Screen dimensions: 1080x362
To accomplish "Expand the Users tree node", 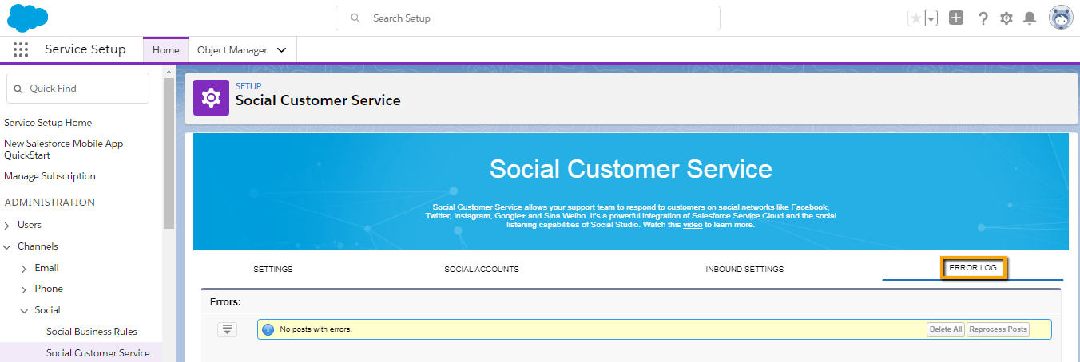I will 7,226.
